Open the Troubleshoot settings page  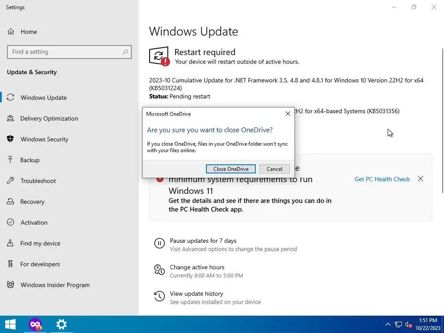click(69, 181)
